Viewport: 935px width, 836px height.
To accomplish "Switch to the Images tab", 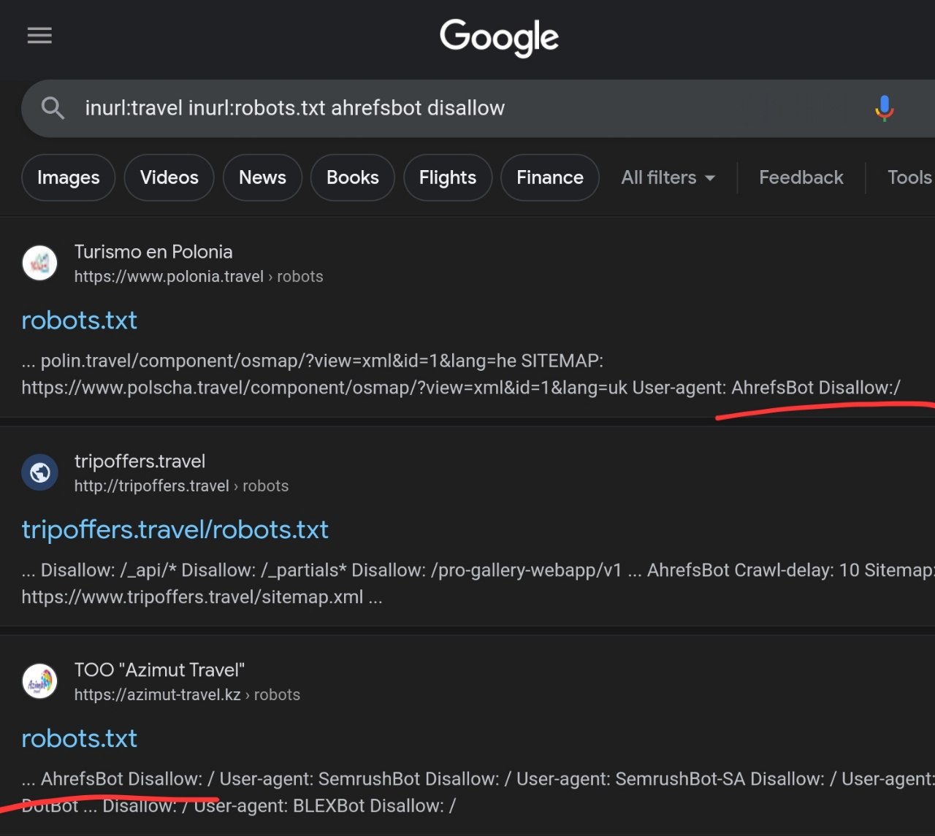I will pyautogui.click(x=69, y=177).
